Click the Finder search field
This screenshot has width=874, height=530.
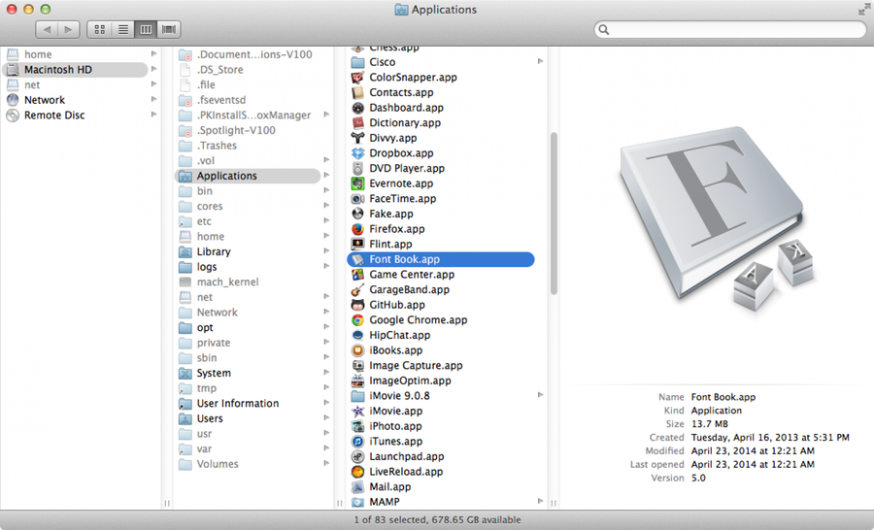pyautogui.click(x=730, y=30)
